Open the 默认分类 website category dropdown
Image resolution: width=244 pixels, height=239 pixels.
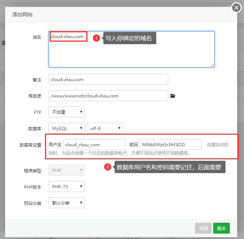[67, 203]
